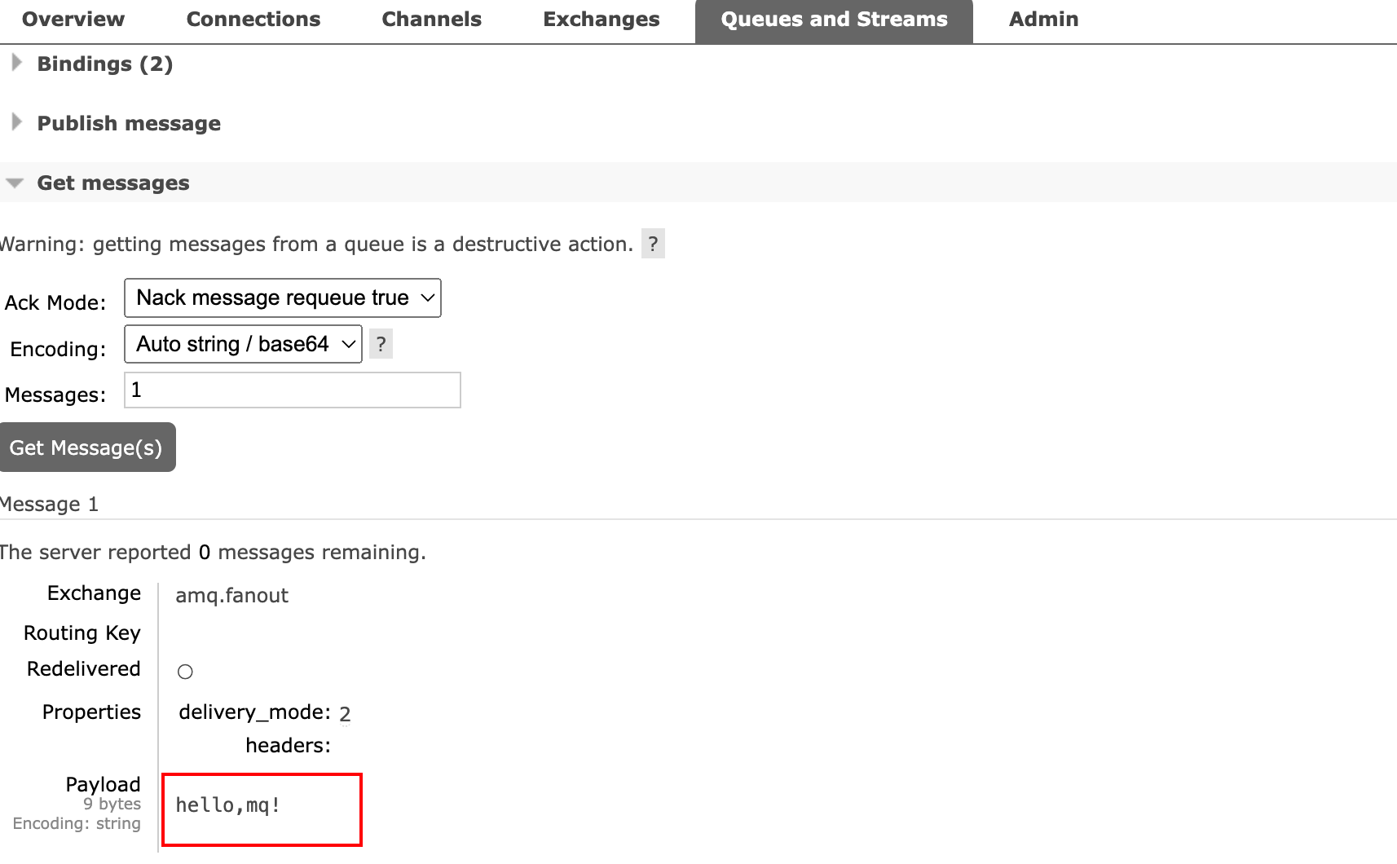The height and width of the screenshot is (864, 1397).
Task: Open the Ack Mode dropdown
Action: 283,298
